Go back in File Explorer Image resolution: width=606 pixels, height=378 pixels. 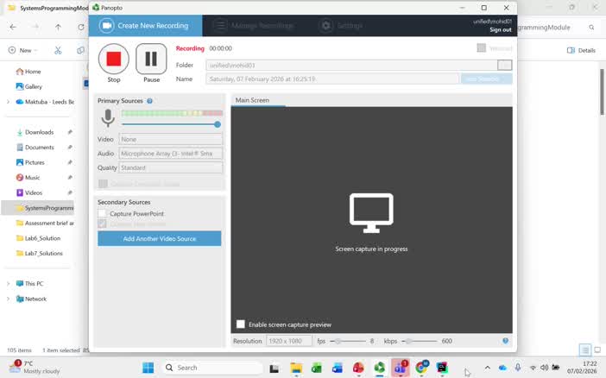pyautogui.click(x=13, y=27)
